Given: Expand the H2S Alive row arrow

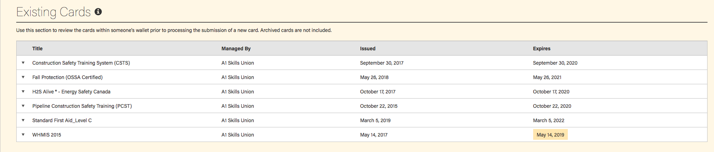Looking at the screenshot, I should click(23, 92).
